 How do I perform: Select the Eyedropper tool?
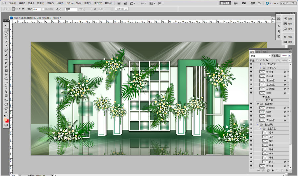click(x=6, y=46)
